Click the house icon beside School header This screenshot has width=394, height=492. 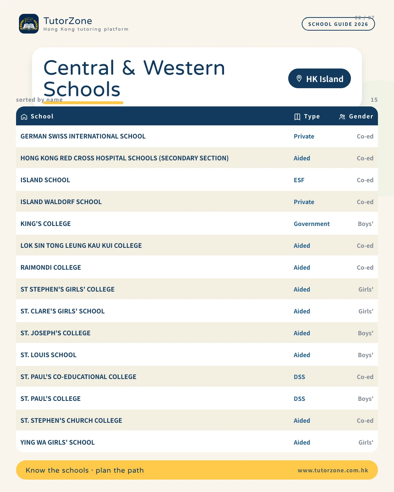[x=24, y=117]
